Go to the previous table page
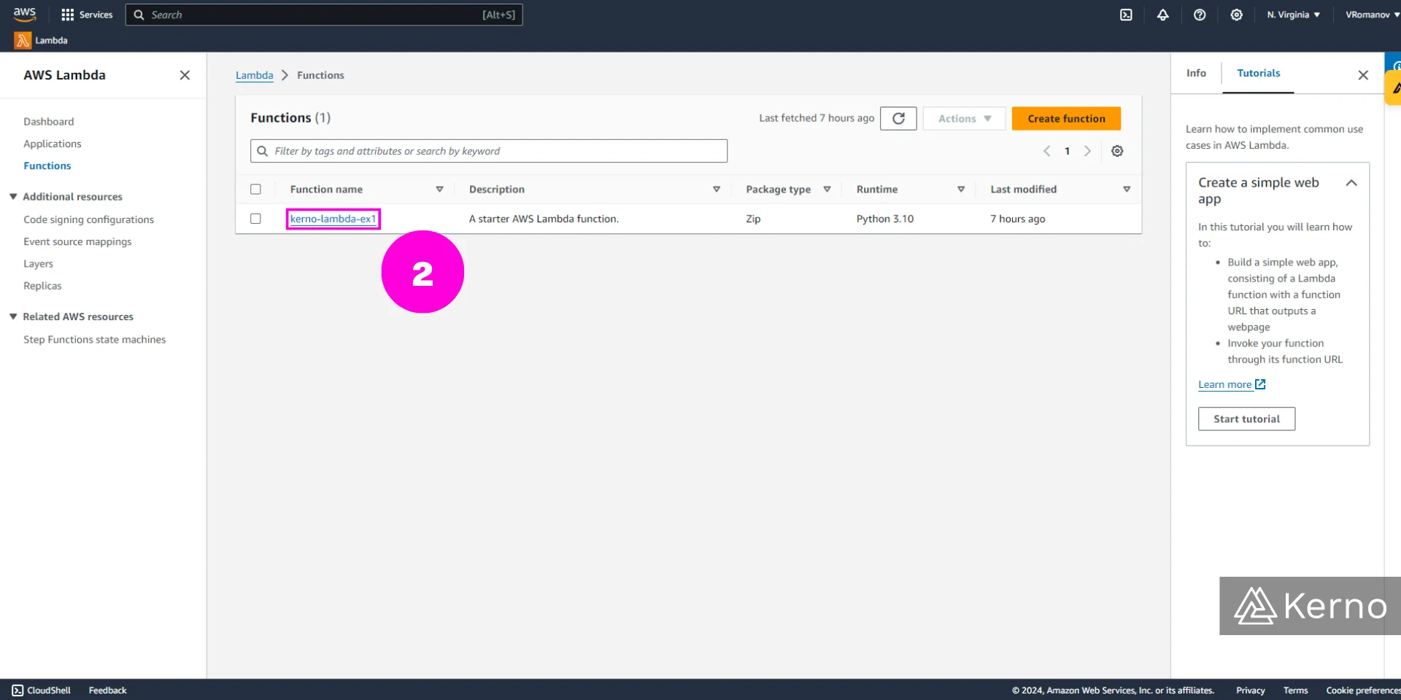This screenshot has height=700, width=1401. click(1046, 151)
